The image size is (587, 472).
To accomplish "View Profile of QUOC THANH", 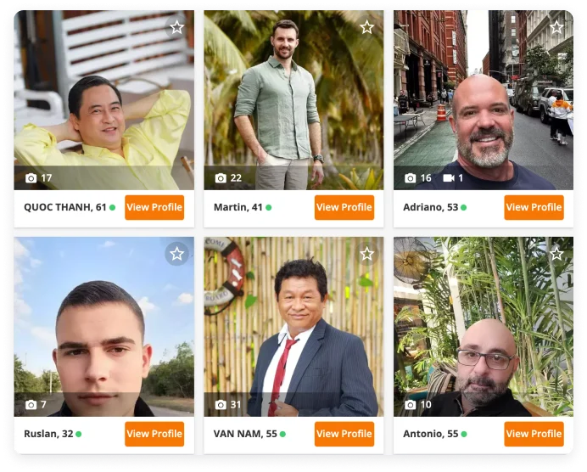I will [x=154, y=207].
